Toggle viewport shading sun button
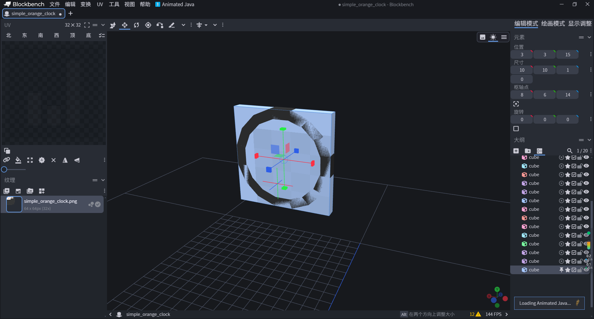594x319 pixels. pyautogui.click(x=493, y=37)
